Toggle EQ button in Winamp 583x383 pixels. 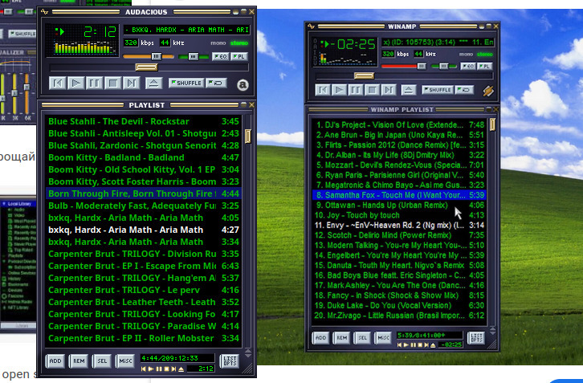[x=467, y=66]
